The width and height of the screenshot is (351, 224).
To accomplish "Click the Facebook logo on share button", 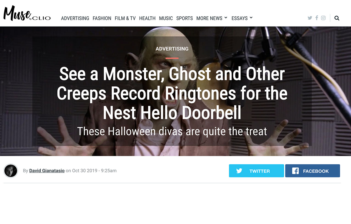I will coord(295,171).
